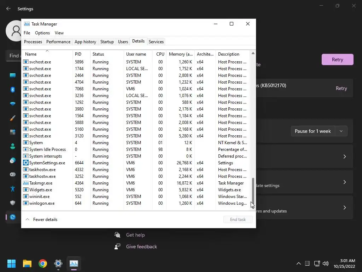Expand the 'date settings' row chevron in Settings

(x=344, y=182)
